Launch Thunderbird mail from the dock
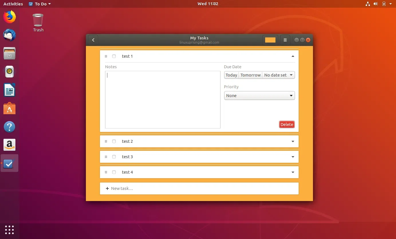Image resolution: width=396 pixels, height=239 pixels. pos(9,35)
